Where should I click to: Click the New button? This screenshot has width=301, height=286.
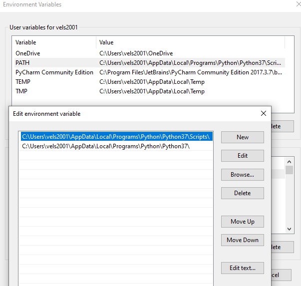(243, 137)
